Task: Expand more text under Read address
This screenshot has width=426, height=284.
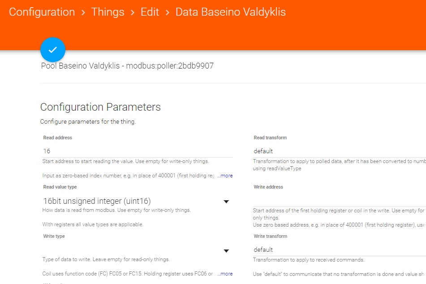Action: 225,176
